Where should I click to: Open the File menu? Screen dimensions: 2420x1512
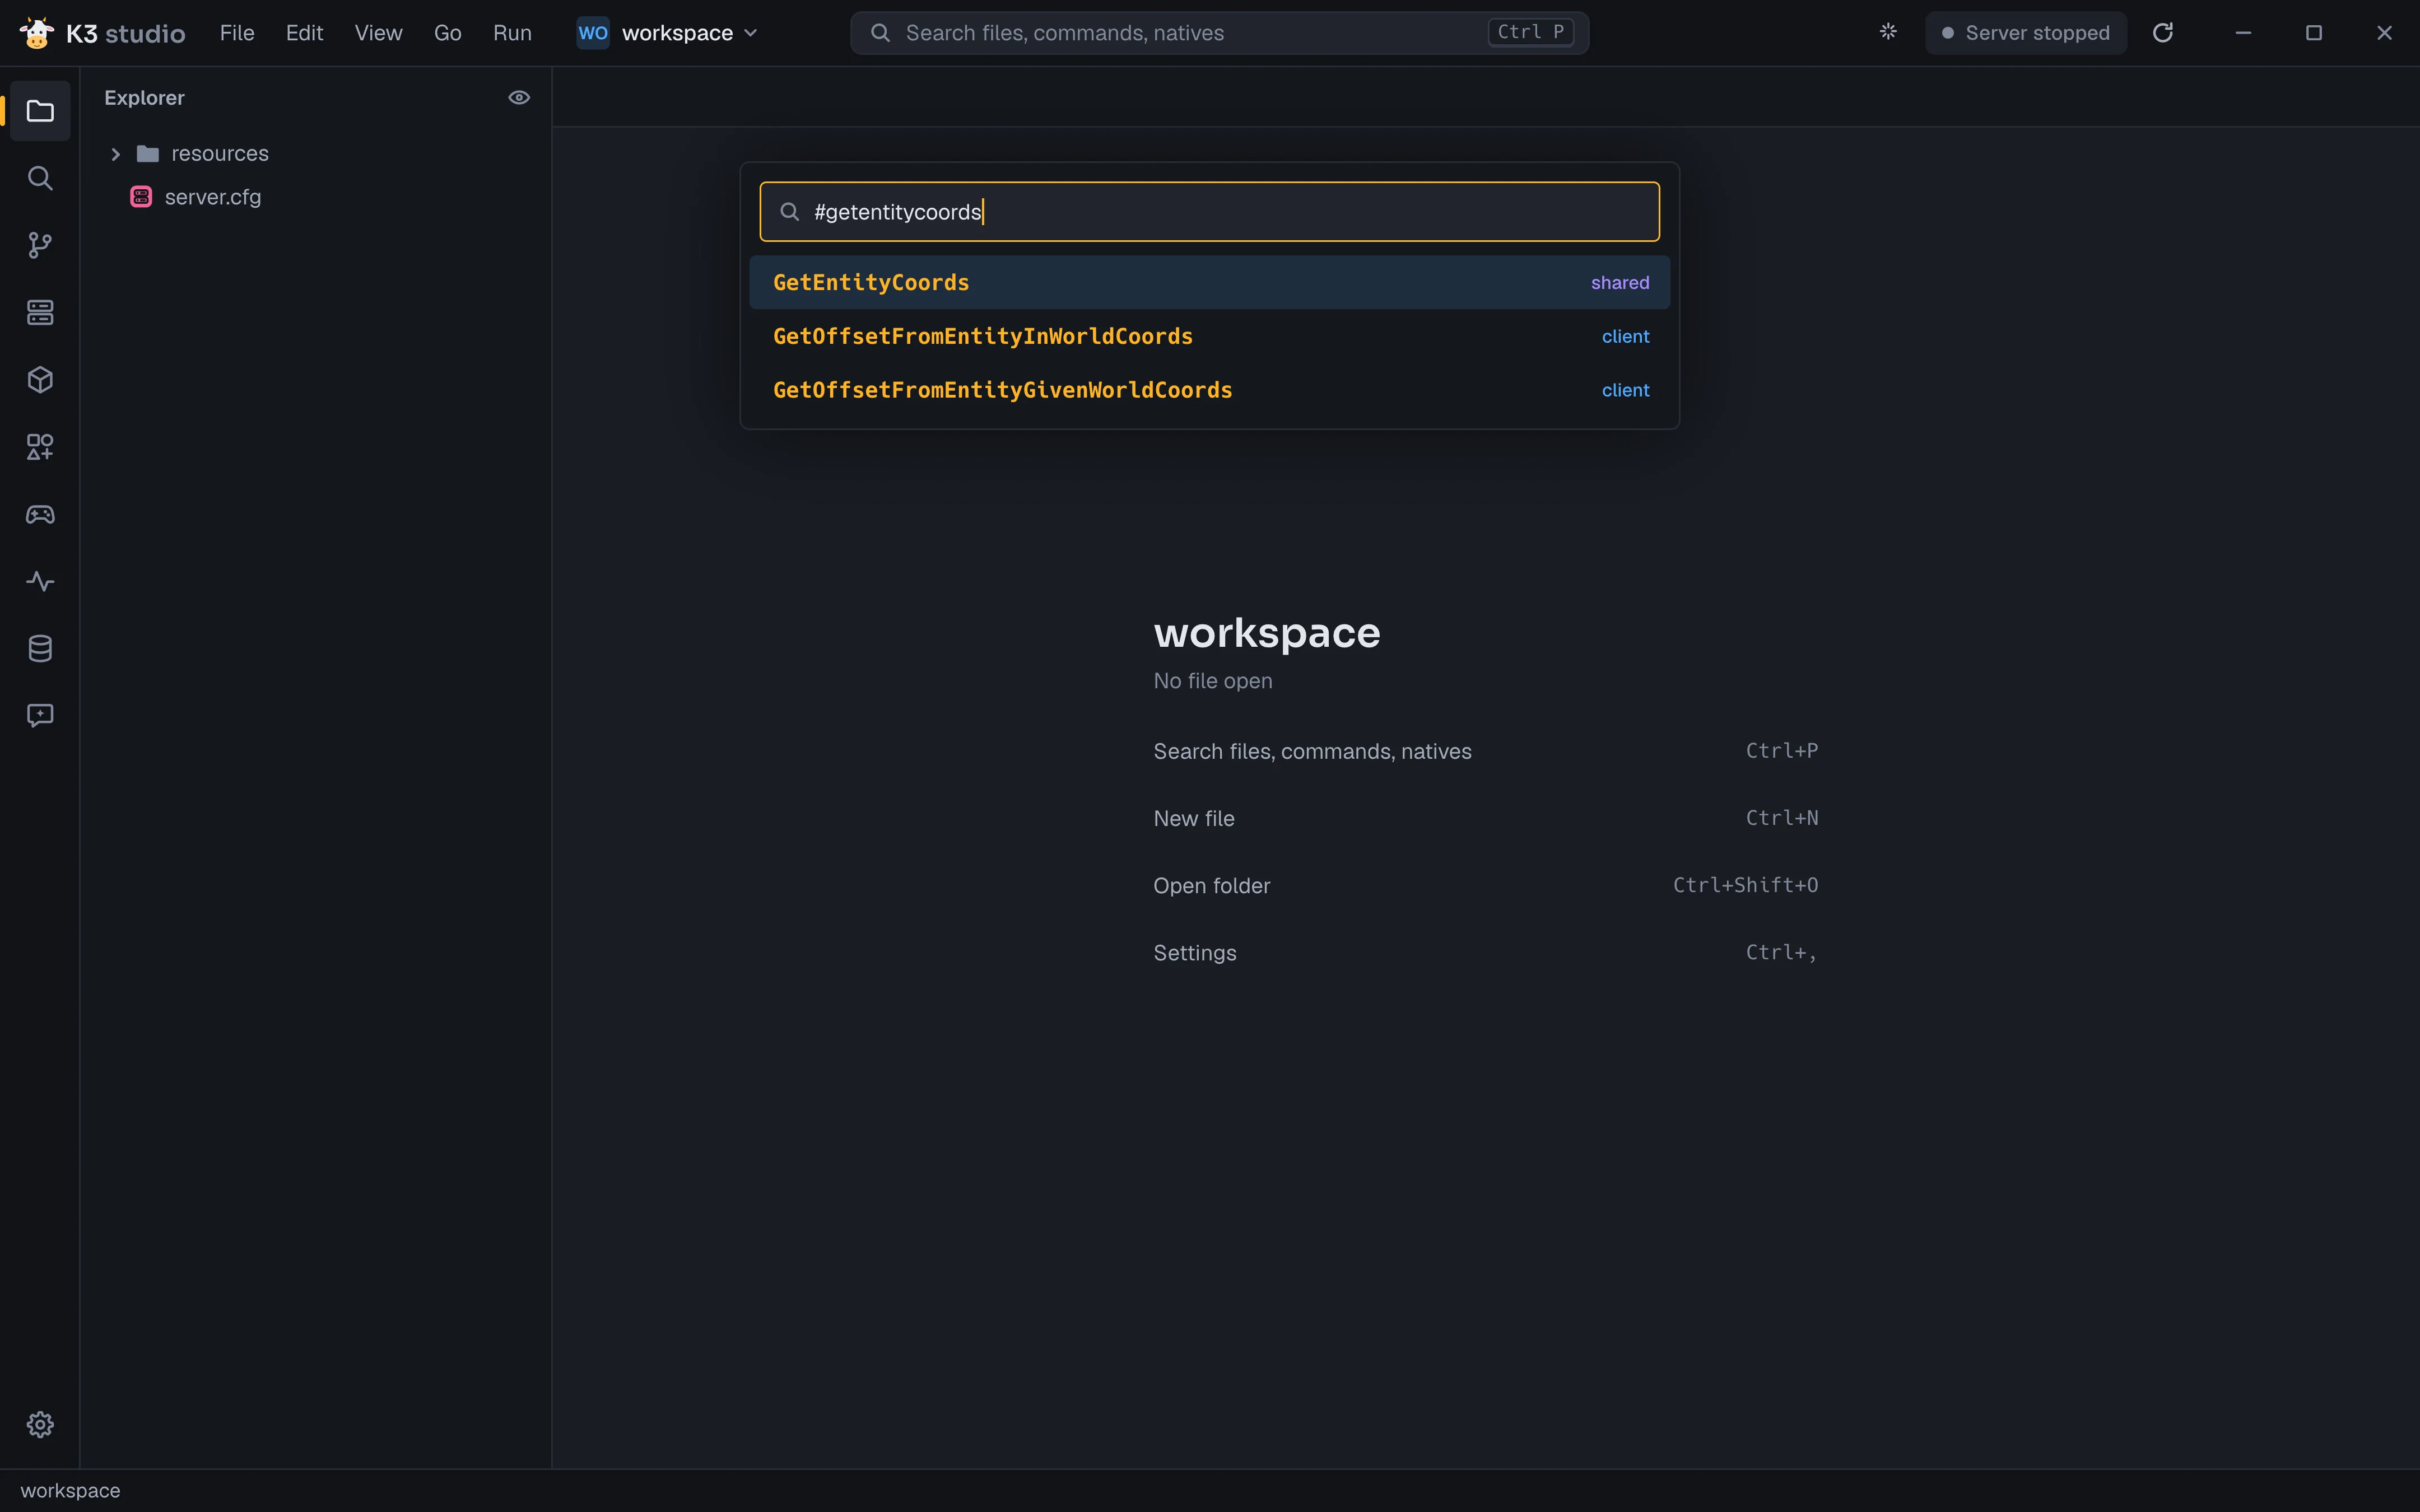pos(237,33)
